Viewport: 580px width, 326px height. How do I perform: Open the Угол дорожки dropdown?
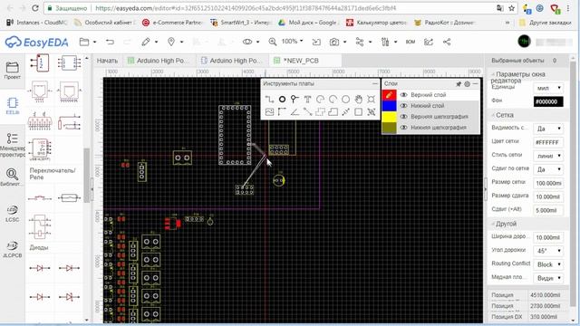pyautogui.click(x=548, y=251)
